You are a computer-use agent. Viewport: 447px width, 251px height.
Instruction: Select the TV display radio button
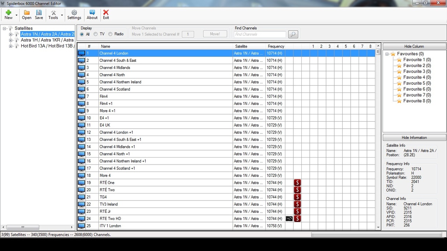[x=96, y=34]
